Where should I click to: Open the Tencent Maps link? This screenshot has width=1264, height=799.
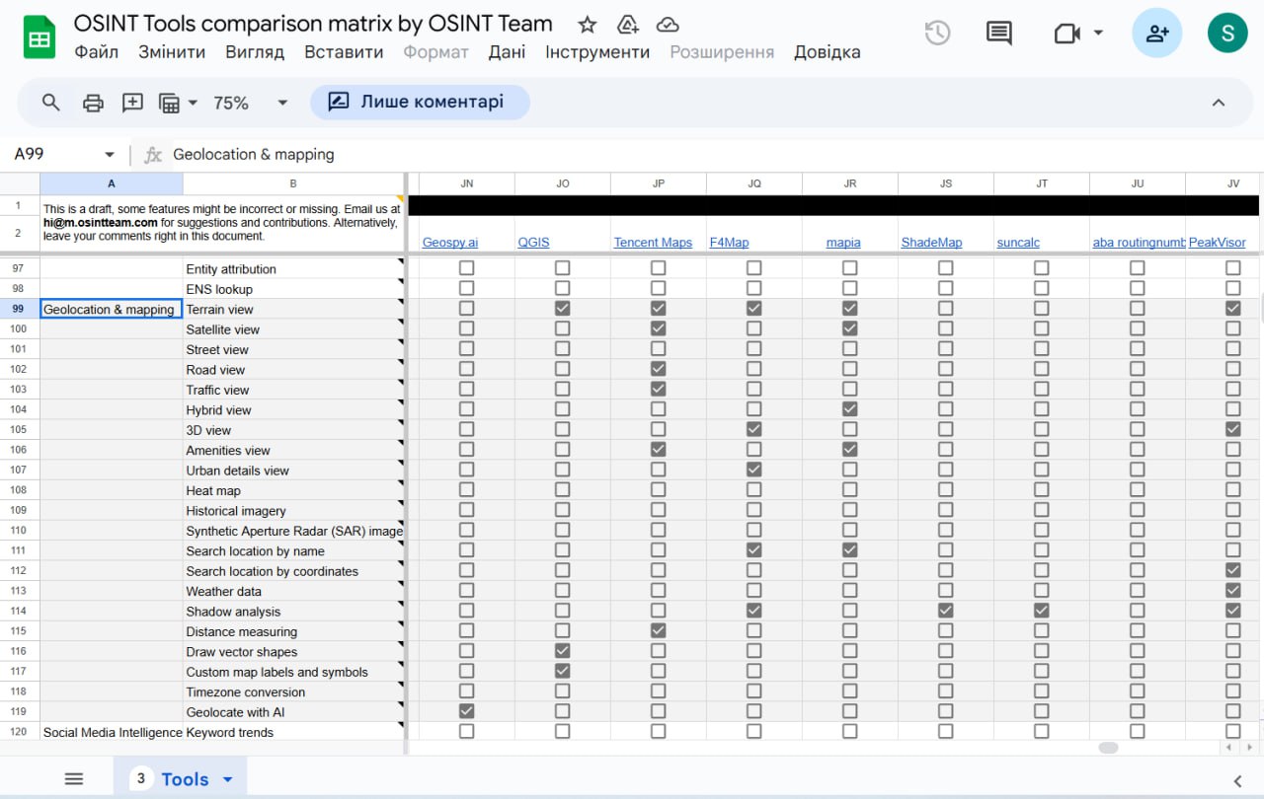click(x=653, y=242)
